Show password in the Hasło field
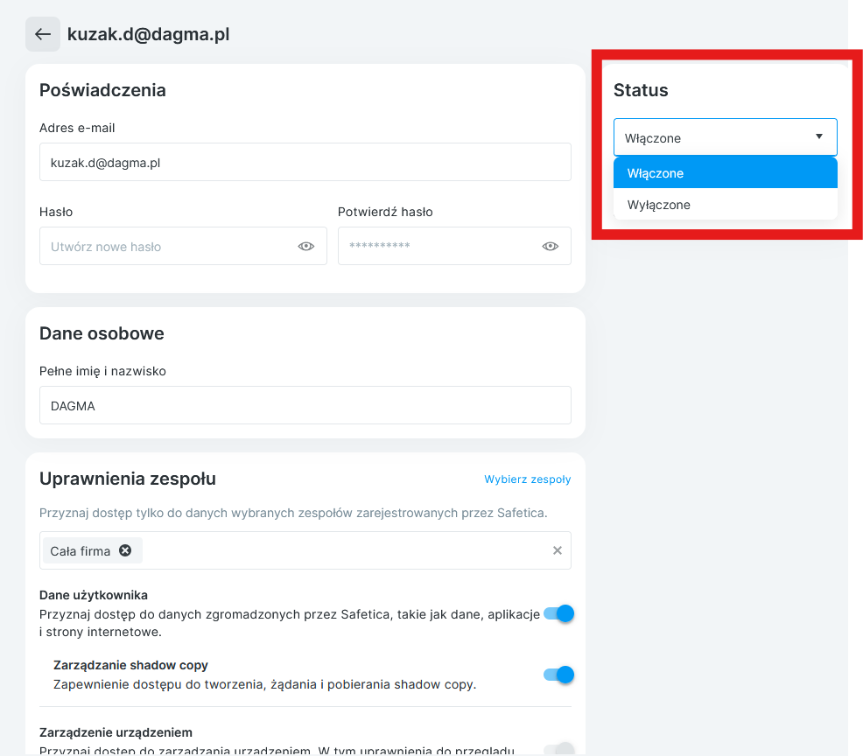 point(305,247)
